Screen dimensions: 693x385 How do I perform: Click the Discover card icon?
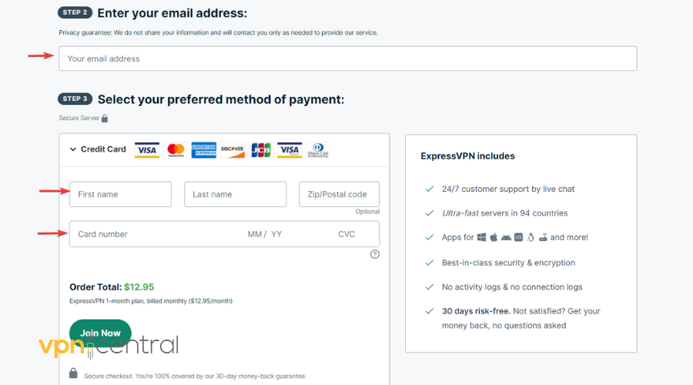tap(232, 149)
